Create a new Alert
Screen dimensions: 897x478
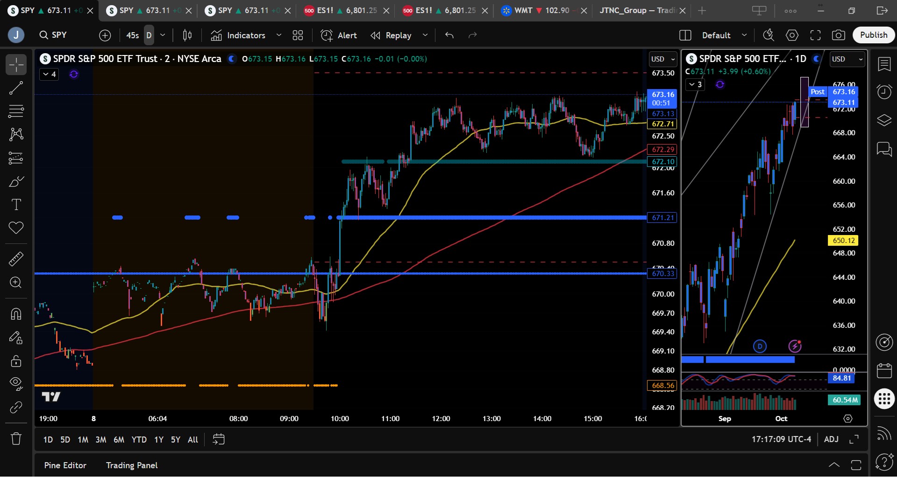339,35
